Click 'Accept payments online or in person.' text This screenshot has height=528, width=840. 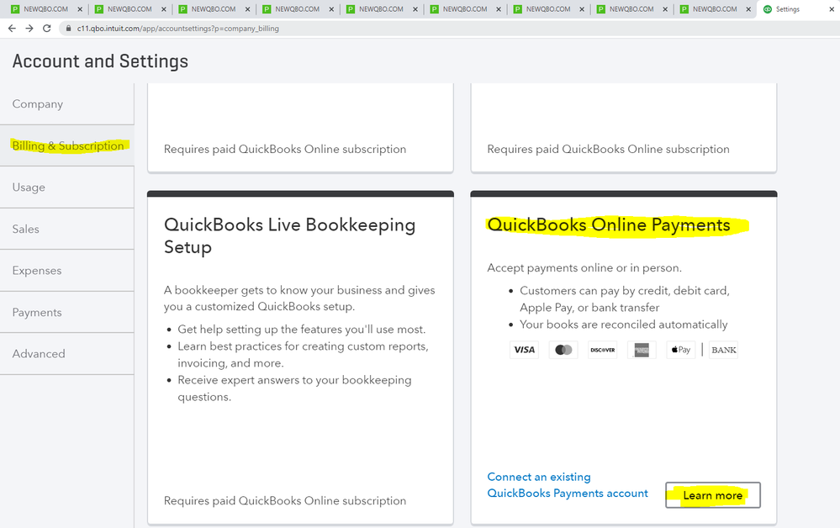coord(584,267)
